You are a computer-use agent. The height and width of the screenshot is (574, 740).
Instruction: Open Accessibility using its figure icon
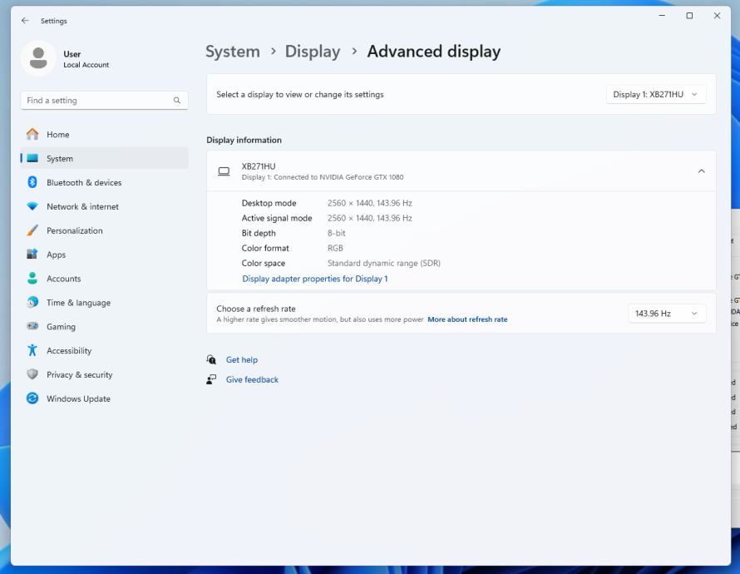[32, 351]
